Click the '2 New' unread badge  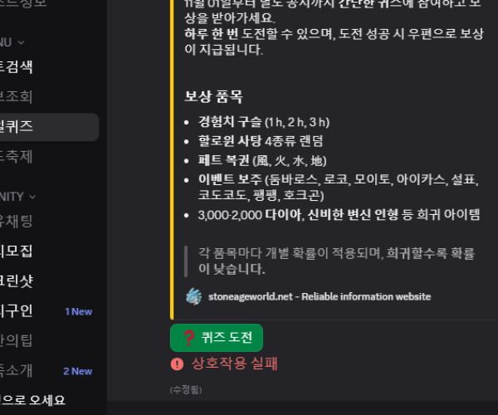click(x=78, y=371)
